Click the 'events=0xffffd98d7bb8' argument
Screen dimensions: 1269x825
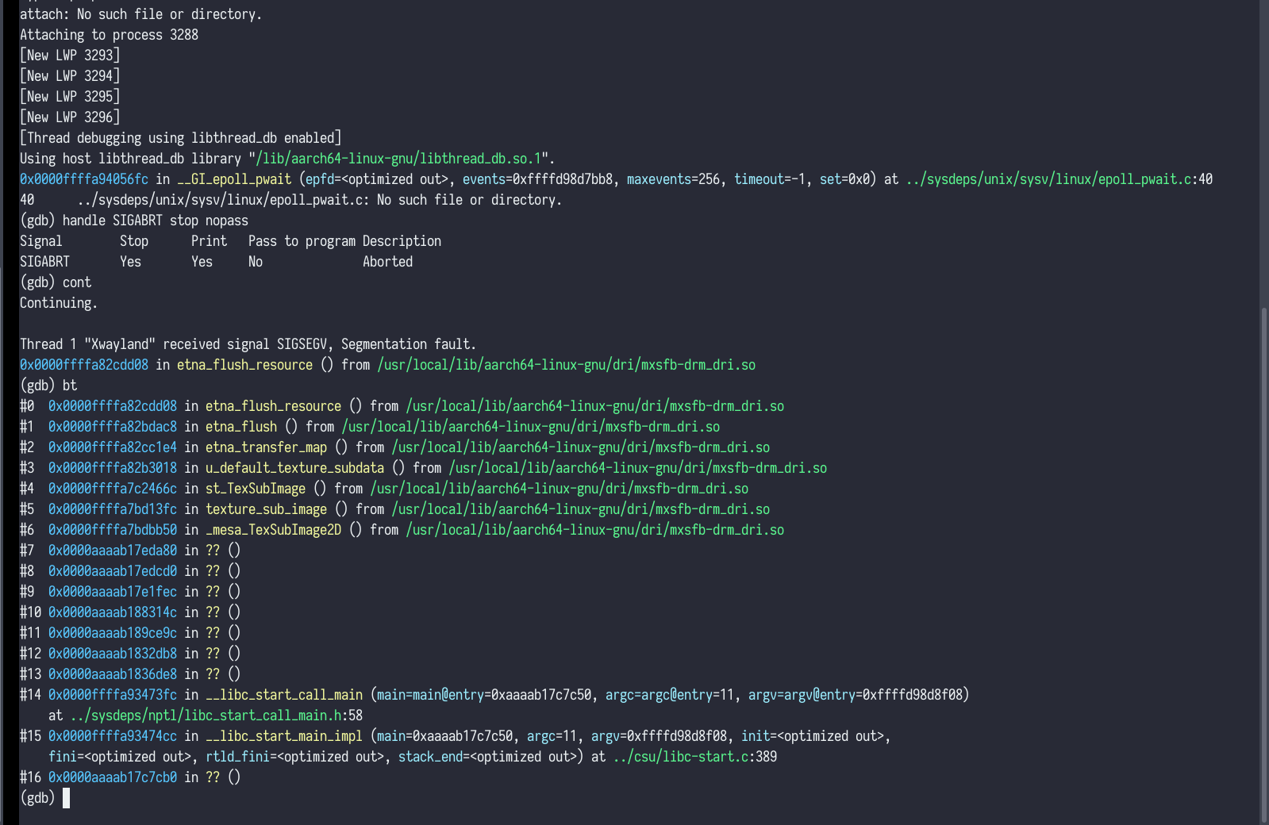coord(538,179)
